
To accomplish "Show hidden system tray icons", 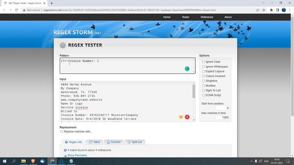I will pyautogui.click(x=251, y=161).
